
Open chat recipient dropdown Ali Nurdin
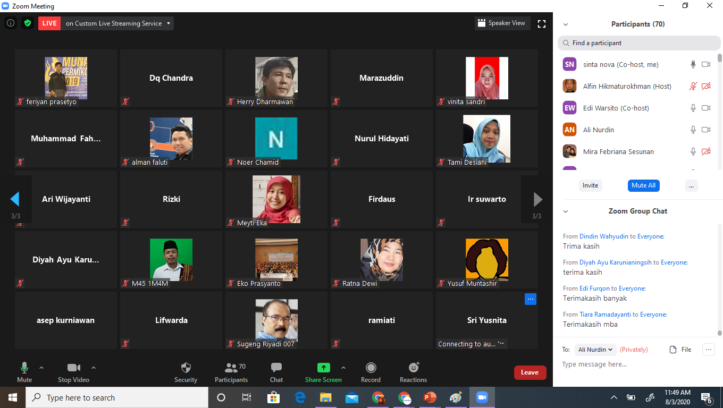coord(595,350)
